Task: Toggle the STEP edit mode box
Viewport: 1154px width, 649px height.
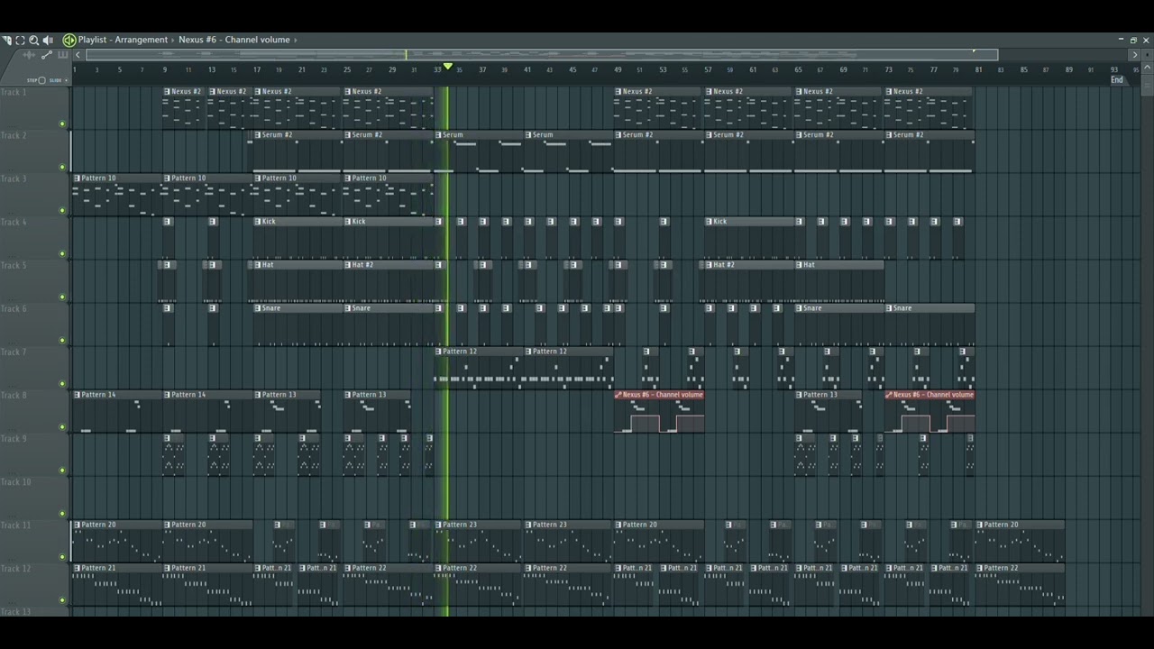Action: pos(41,80)
